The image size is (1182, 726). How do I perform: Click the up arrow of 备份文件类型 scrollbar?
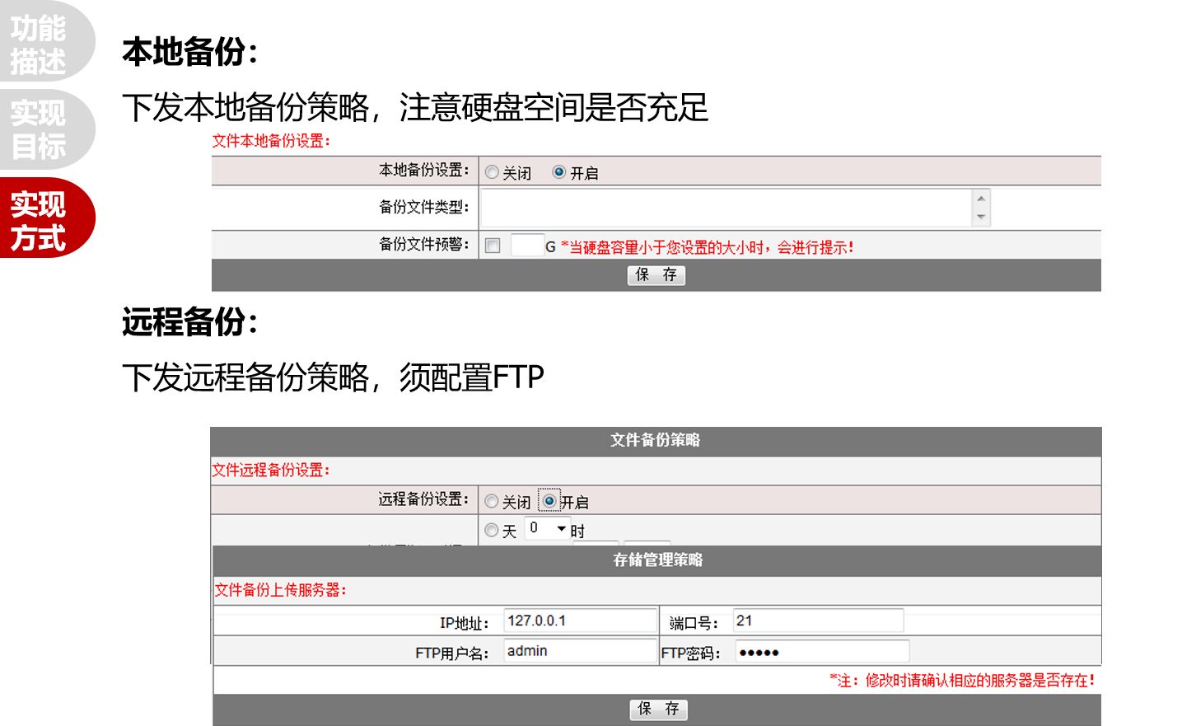(x=981, y=198)
